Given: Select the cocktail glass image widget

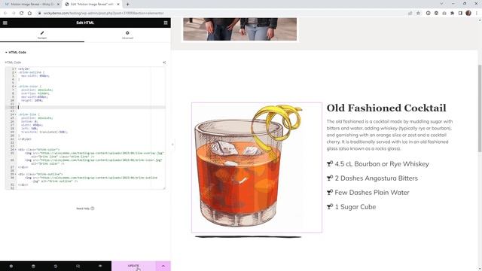Looking at the screenshot, I should point(257,168).
